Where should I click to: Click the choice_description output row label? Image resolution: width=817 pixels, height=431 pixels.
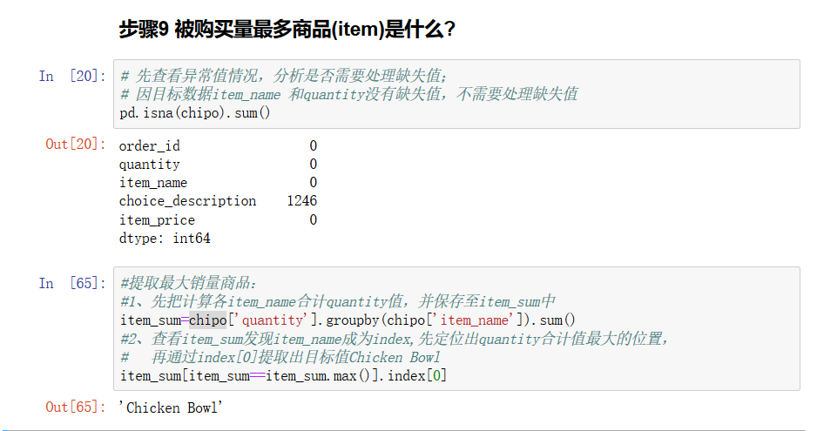(x=188, y=201)
